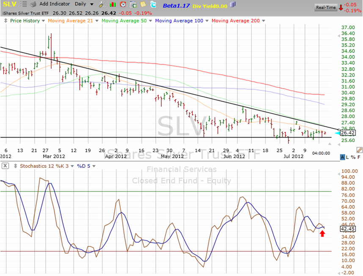Viewport: 363px width, 276px height.
Task: Click the 100.00 stochastics axis label
Action: tap(349, 171)
